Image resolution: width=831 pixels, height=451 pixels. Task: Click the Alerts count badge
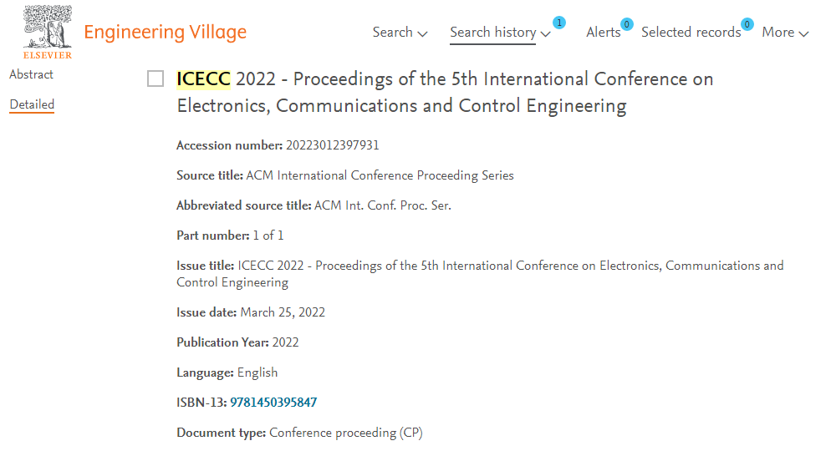pos(626,24)
